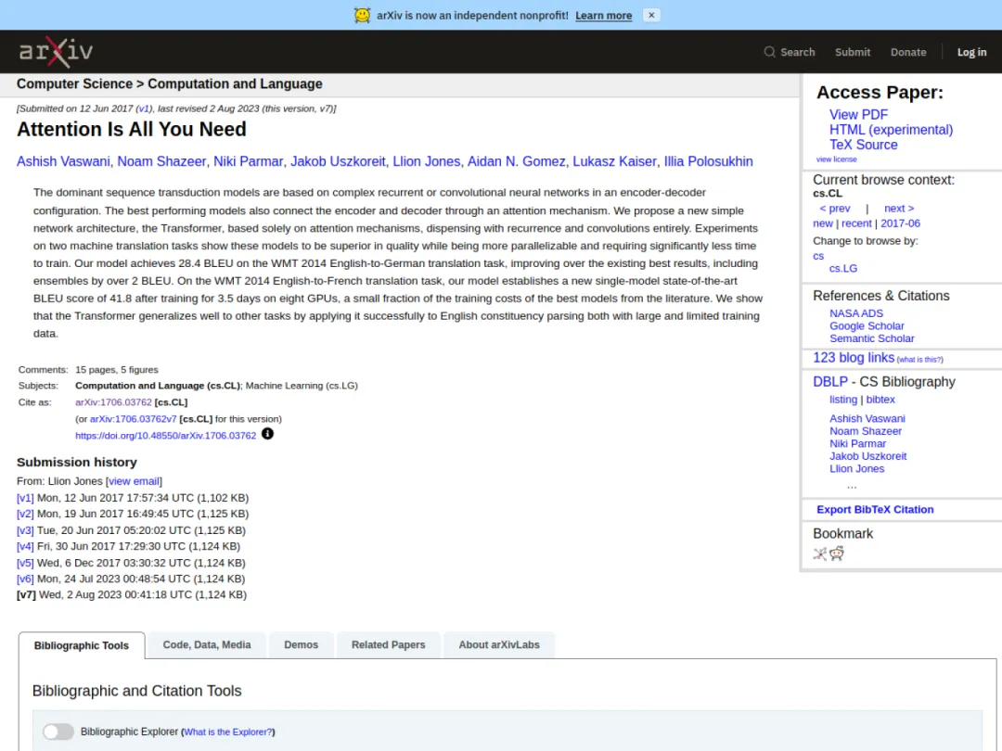1002x751 pixels.
Task: Open Semantic Scholar link
Action: pos(871,338)
